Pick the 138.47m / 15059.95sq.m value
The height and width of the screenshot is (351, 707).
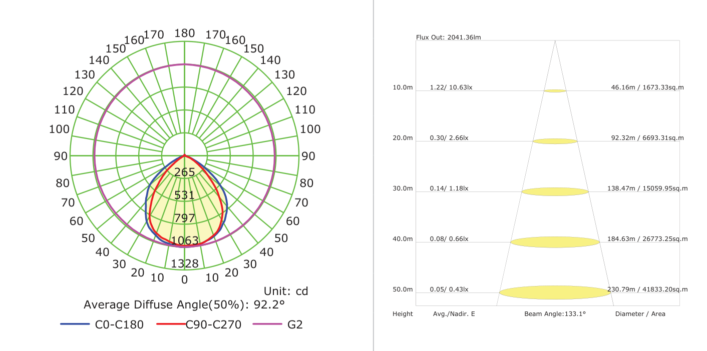point(647,188)
